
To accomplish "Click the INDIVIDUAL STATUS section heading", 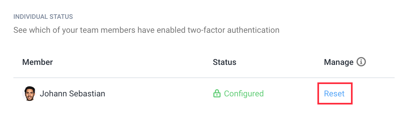I will 43,16.
